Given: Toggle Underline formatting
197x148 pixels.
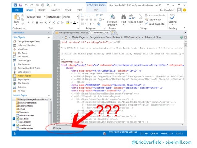Looking at the screenshot, I should pos(37,23).
